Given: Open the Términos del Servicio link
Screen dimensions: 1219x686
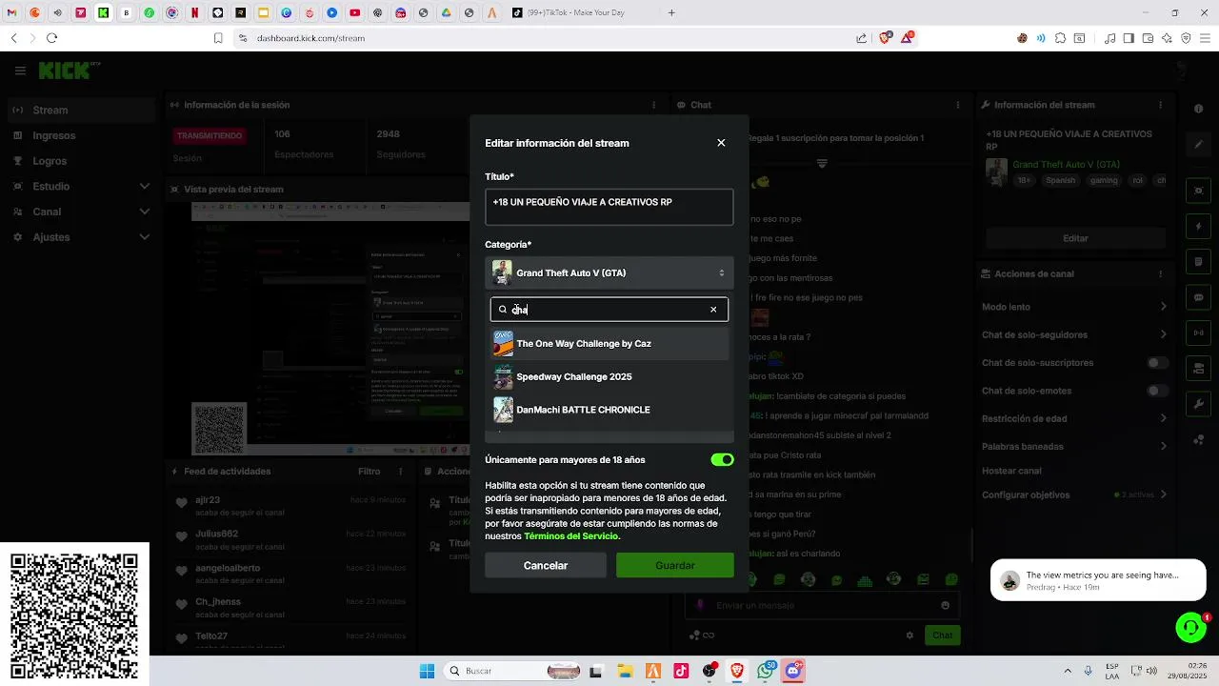Looking at the screenshot, I should (570, 536).
